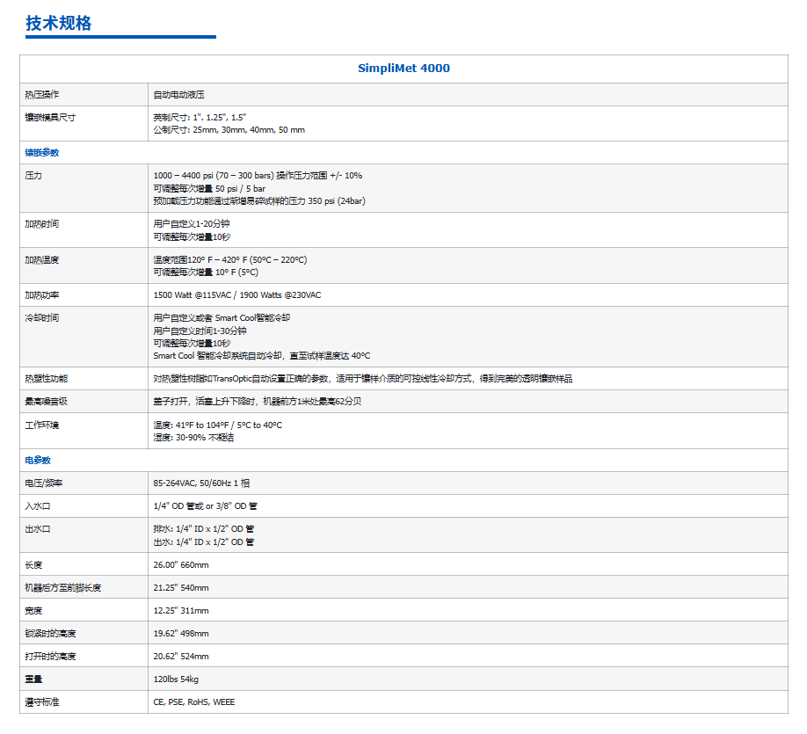Select the 温度: 41°F to 104°F line
The image size is (807, 734).
pos(218,425)
